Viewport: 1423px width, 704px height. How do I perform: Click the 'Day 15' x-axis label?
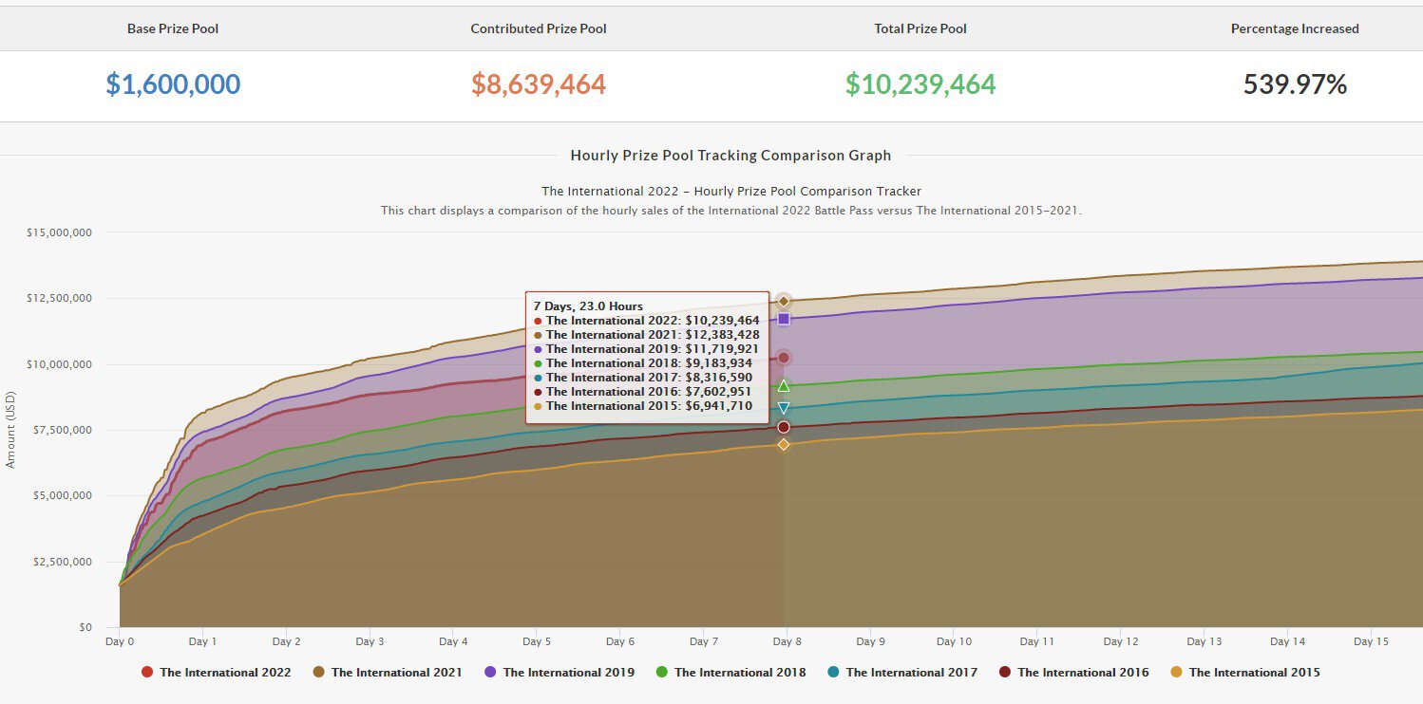coord(1371,641)
